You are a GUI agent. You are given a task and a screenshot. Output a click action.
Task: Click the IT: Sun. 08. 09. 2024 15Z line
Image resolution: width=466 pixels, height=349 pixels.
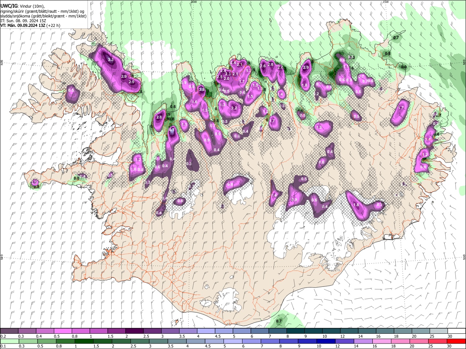tap(23, 21)
